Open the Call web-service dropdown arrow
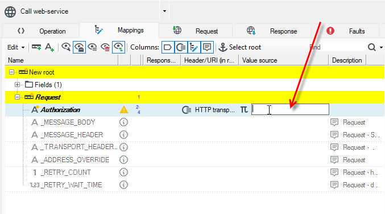The image size is (385, 214). pyautogui.click(x=164, y=11)
